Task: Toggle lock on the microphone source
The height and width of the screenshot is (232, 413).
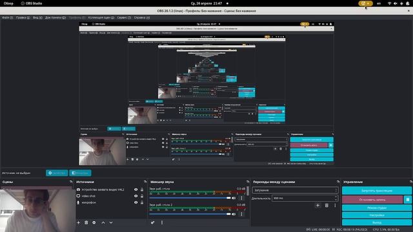Action: [x=142, y=202]
